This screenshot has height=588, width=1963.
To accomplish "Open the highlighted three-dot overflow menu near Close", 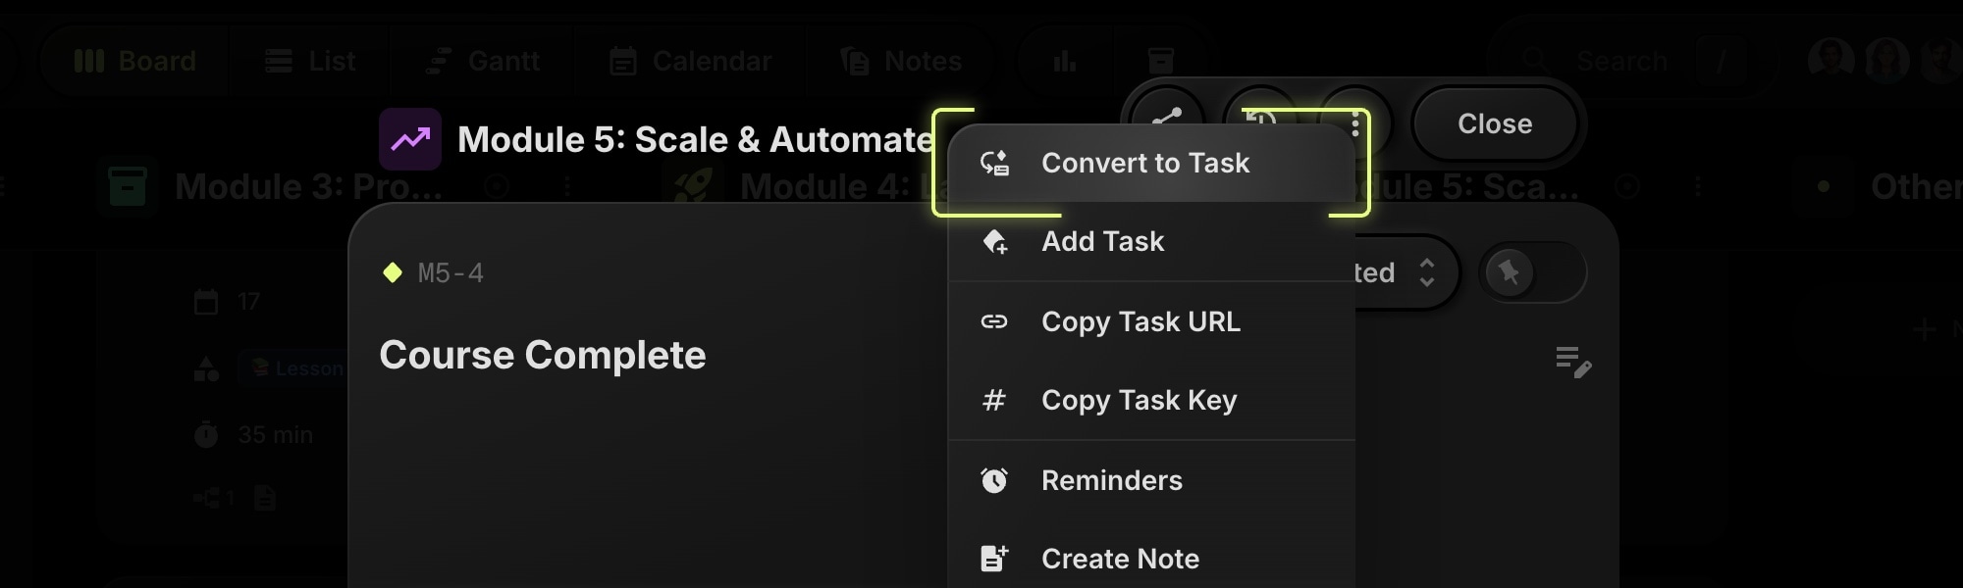I will [x=1356, y=122].
